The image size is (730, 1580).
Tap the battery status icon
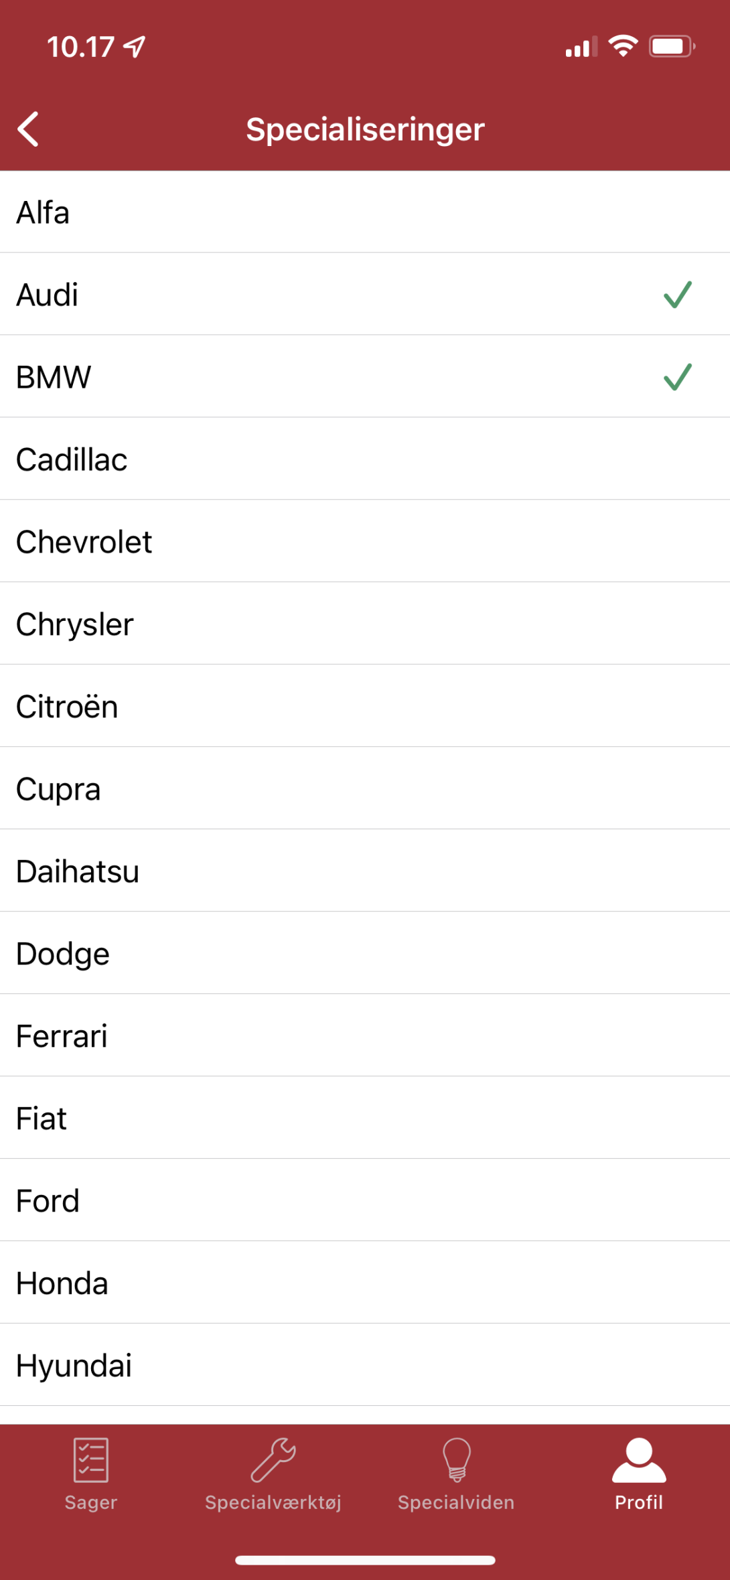point(671,47)
